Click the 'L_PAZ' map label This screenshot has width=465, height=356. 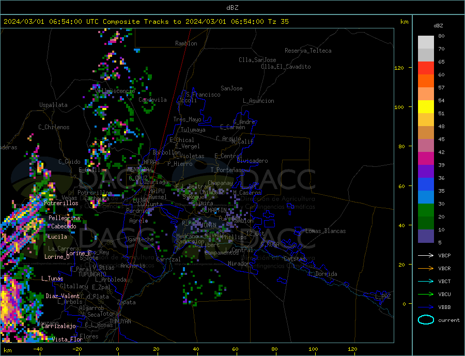click(383, 297)
